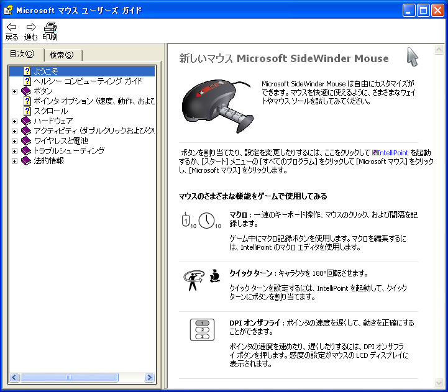The image size is (448, 392).
Task: Click the help app icon in the title bar
Action: (x=8, y=11)
